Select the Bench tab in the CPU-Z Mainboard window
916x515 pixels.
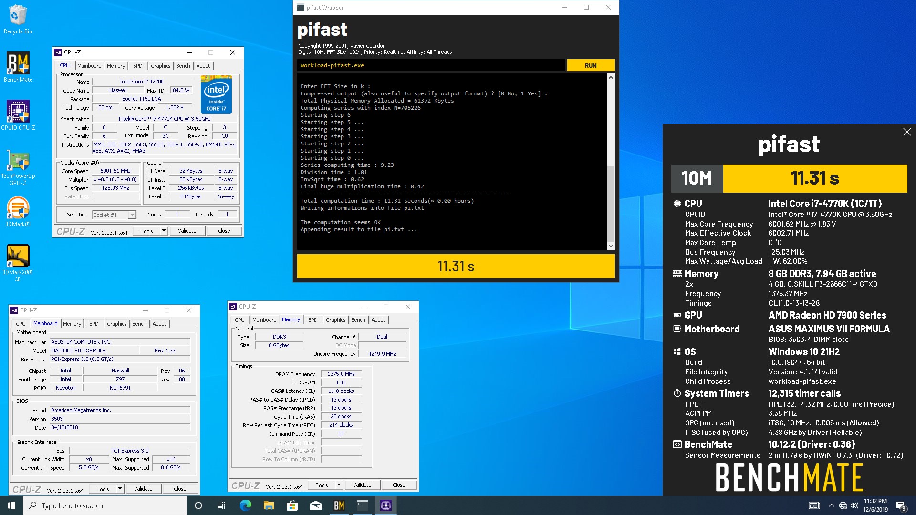point(139,324)
